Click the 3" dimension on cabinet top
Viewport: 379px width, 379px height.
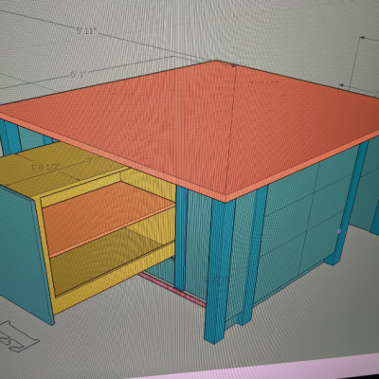pos(91,160)
